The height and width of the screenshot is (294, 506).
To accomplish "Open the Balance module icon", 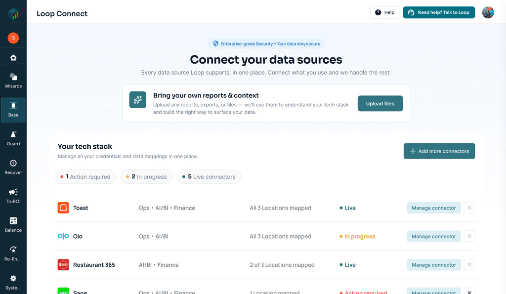I will [x=13, y=221].
